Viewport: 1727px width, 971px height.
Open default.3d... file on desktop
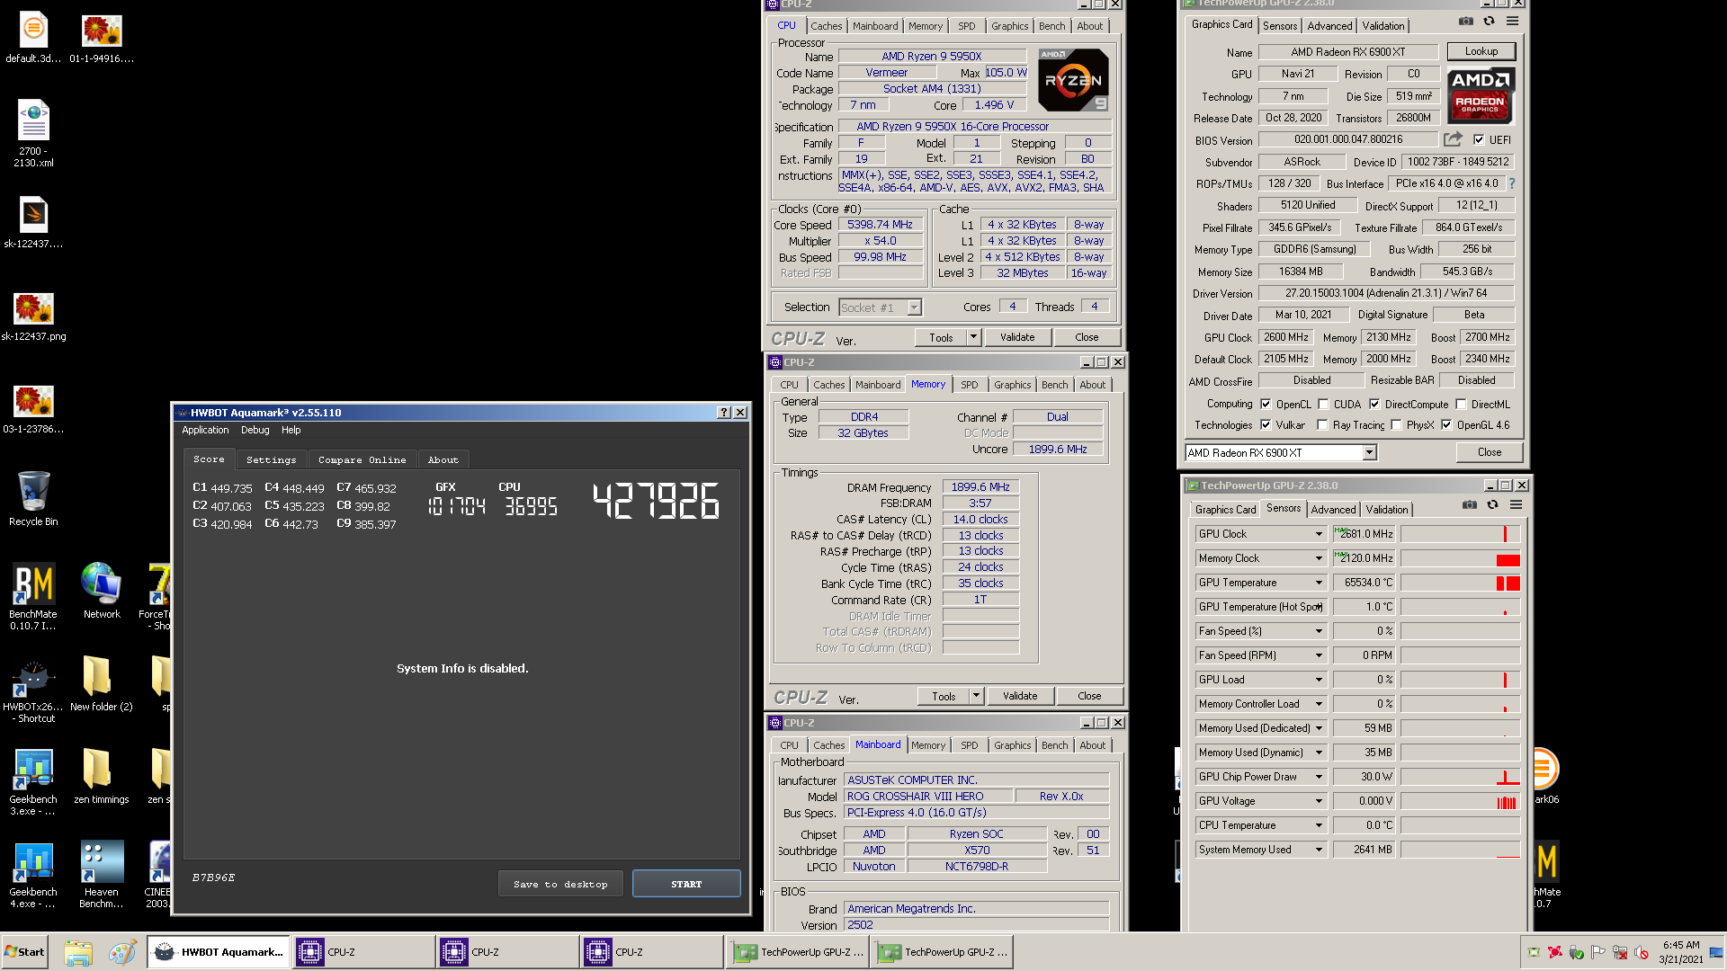[33, 38]
